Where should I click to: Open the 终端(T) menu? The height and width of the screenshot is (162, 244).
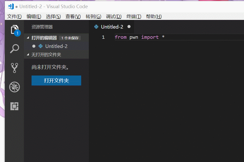tap(134, 17)
